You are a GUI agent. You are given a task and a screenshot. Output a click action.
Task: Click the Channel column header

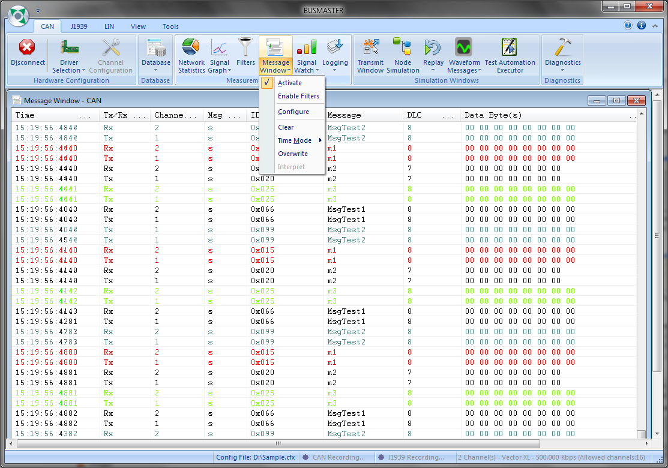point(177,115)
